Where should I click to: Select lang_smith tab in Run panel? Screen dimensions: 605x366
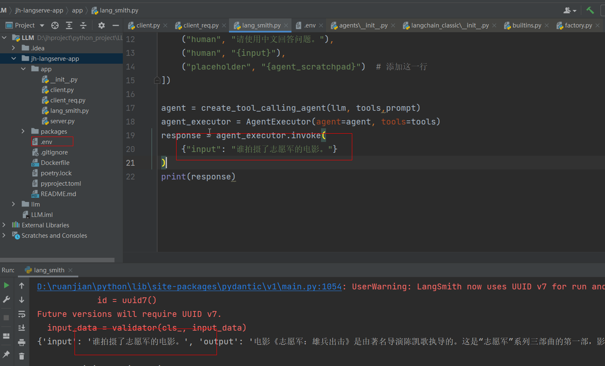(x=45, y=270)
